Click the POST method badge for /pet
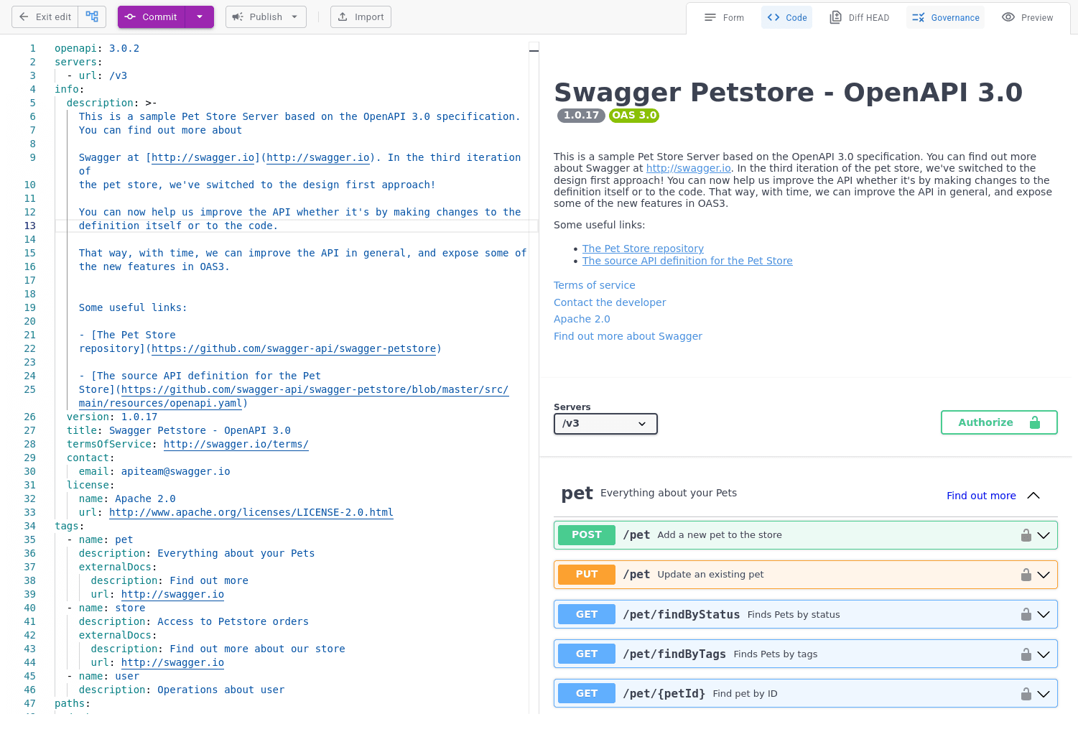 pos(587,535)
